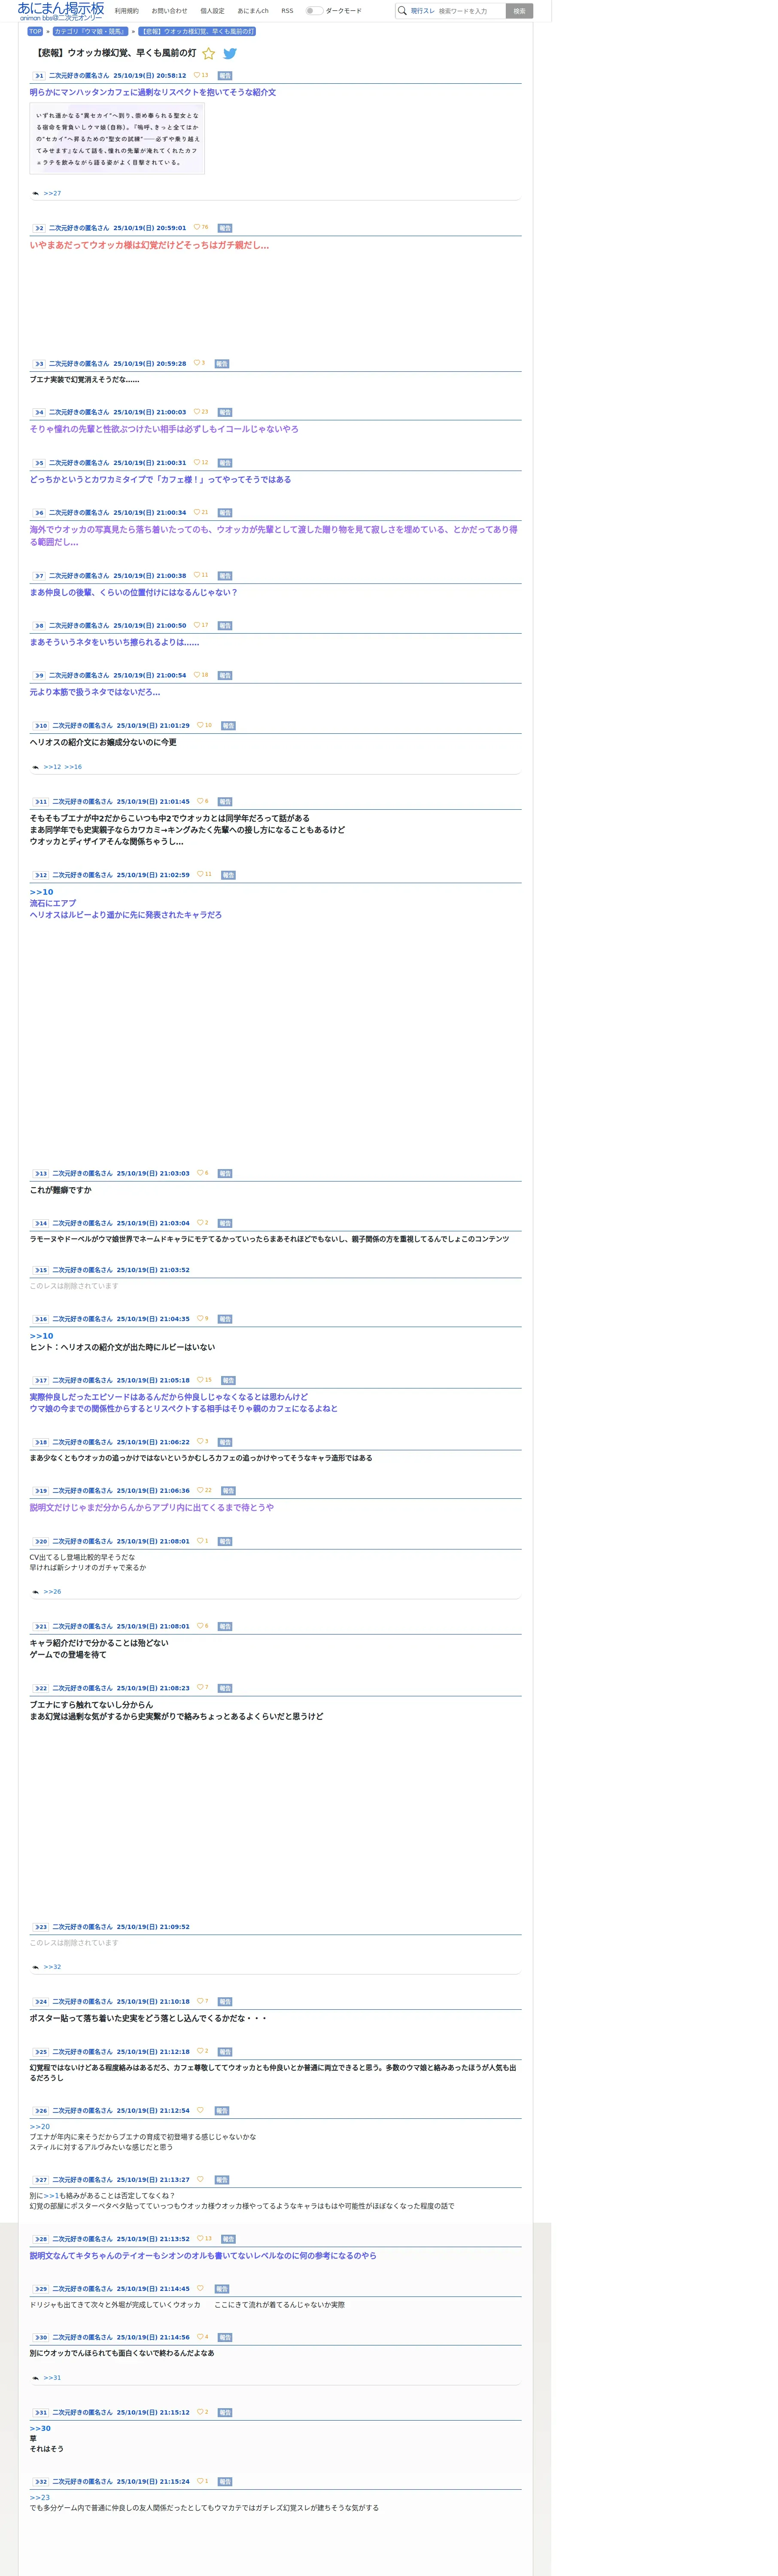Click the >>10 anchor inside post 12

[41, 892]
